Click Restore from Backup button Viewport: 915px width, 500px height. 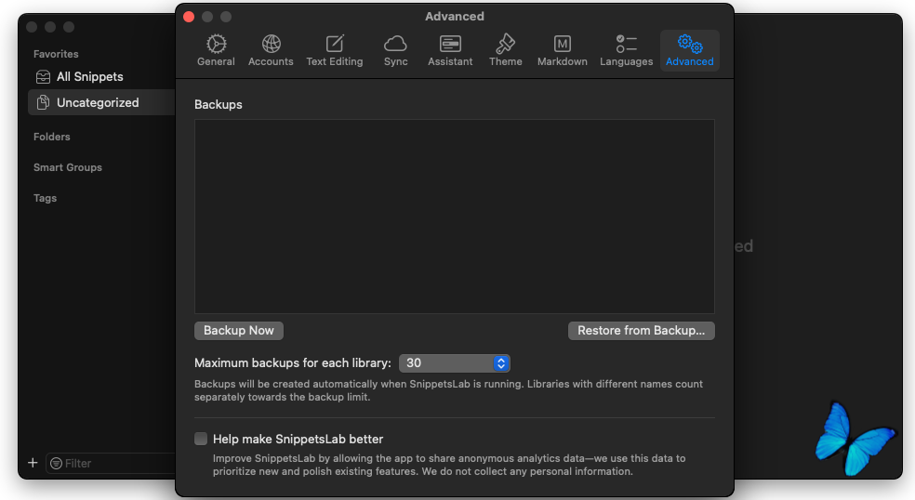click(641, 330)
